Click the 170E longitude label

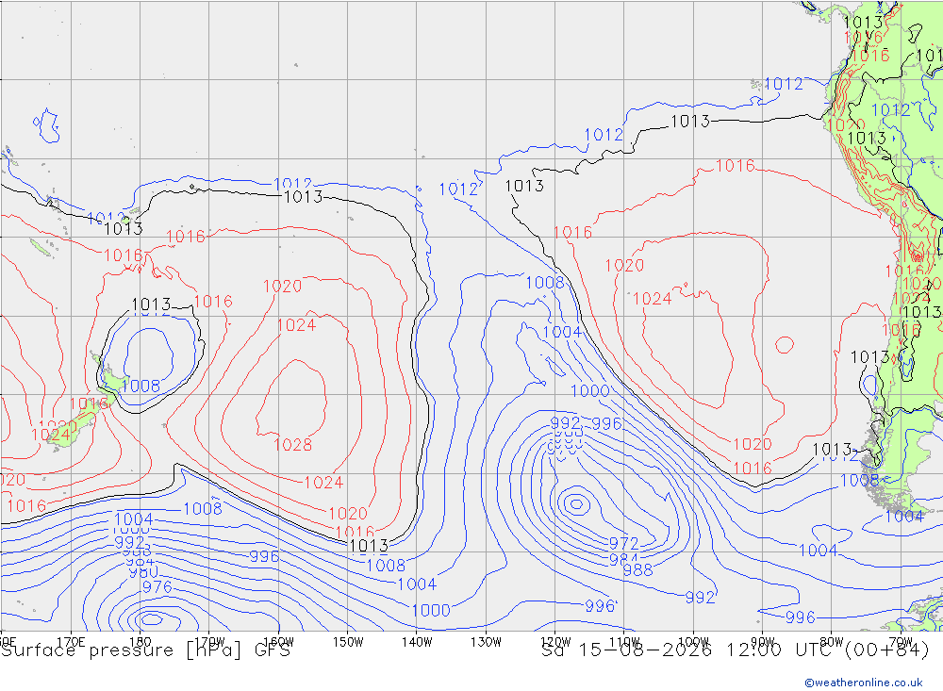click(71, 642)
